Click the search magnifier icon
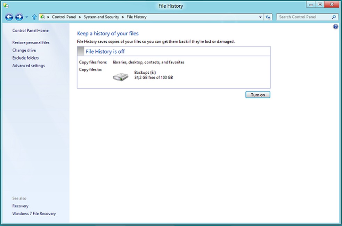Viewport: 342px width, 226px height. click(334, 17)
